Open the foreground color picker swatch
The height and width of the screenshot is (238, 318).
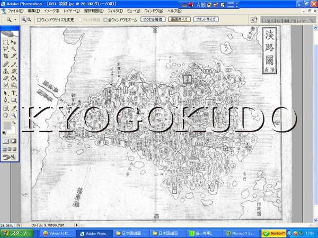pos(7,126)
